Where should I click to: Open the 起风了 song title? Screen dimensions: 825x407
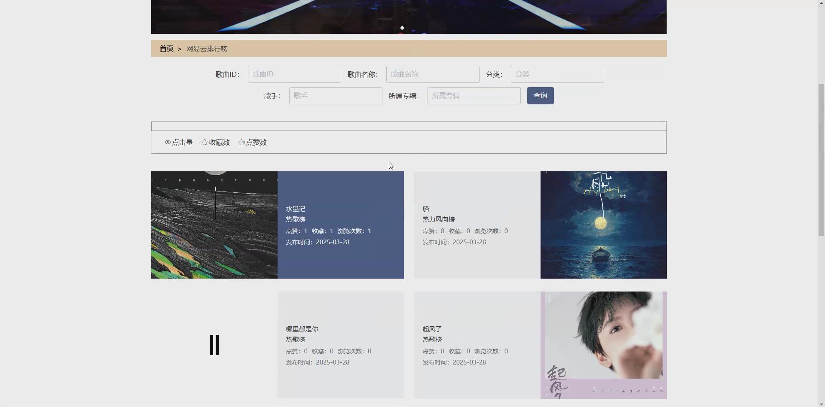(x=432, y=329)
